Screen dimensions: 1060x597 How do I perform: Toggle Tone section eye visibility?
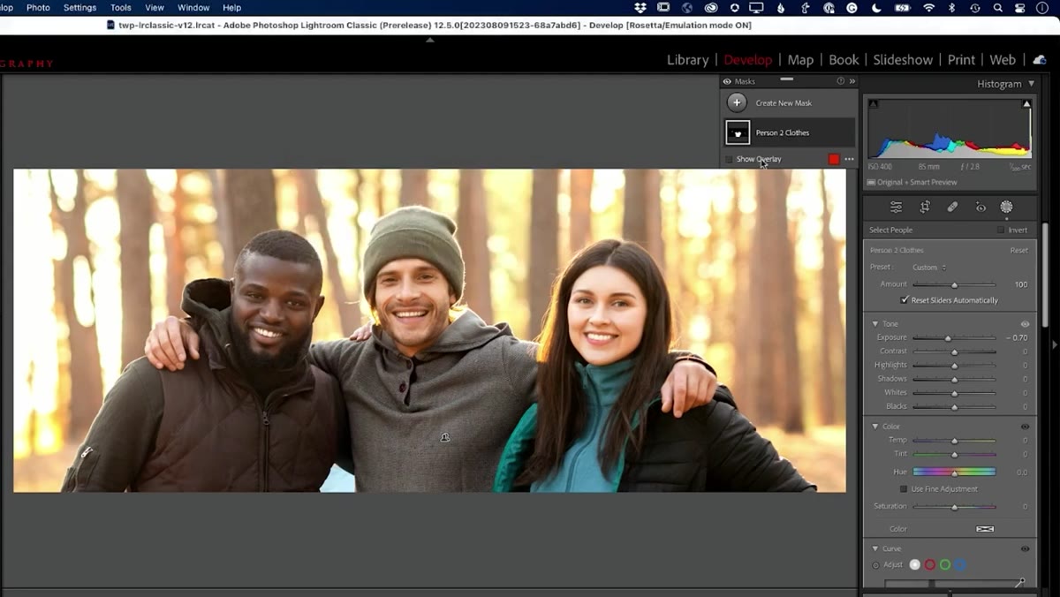pyautogui.click(x=1025, y=324)
